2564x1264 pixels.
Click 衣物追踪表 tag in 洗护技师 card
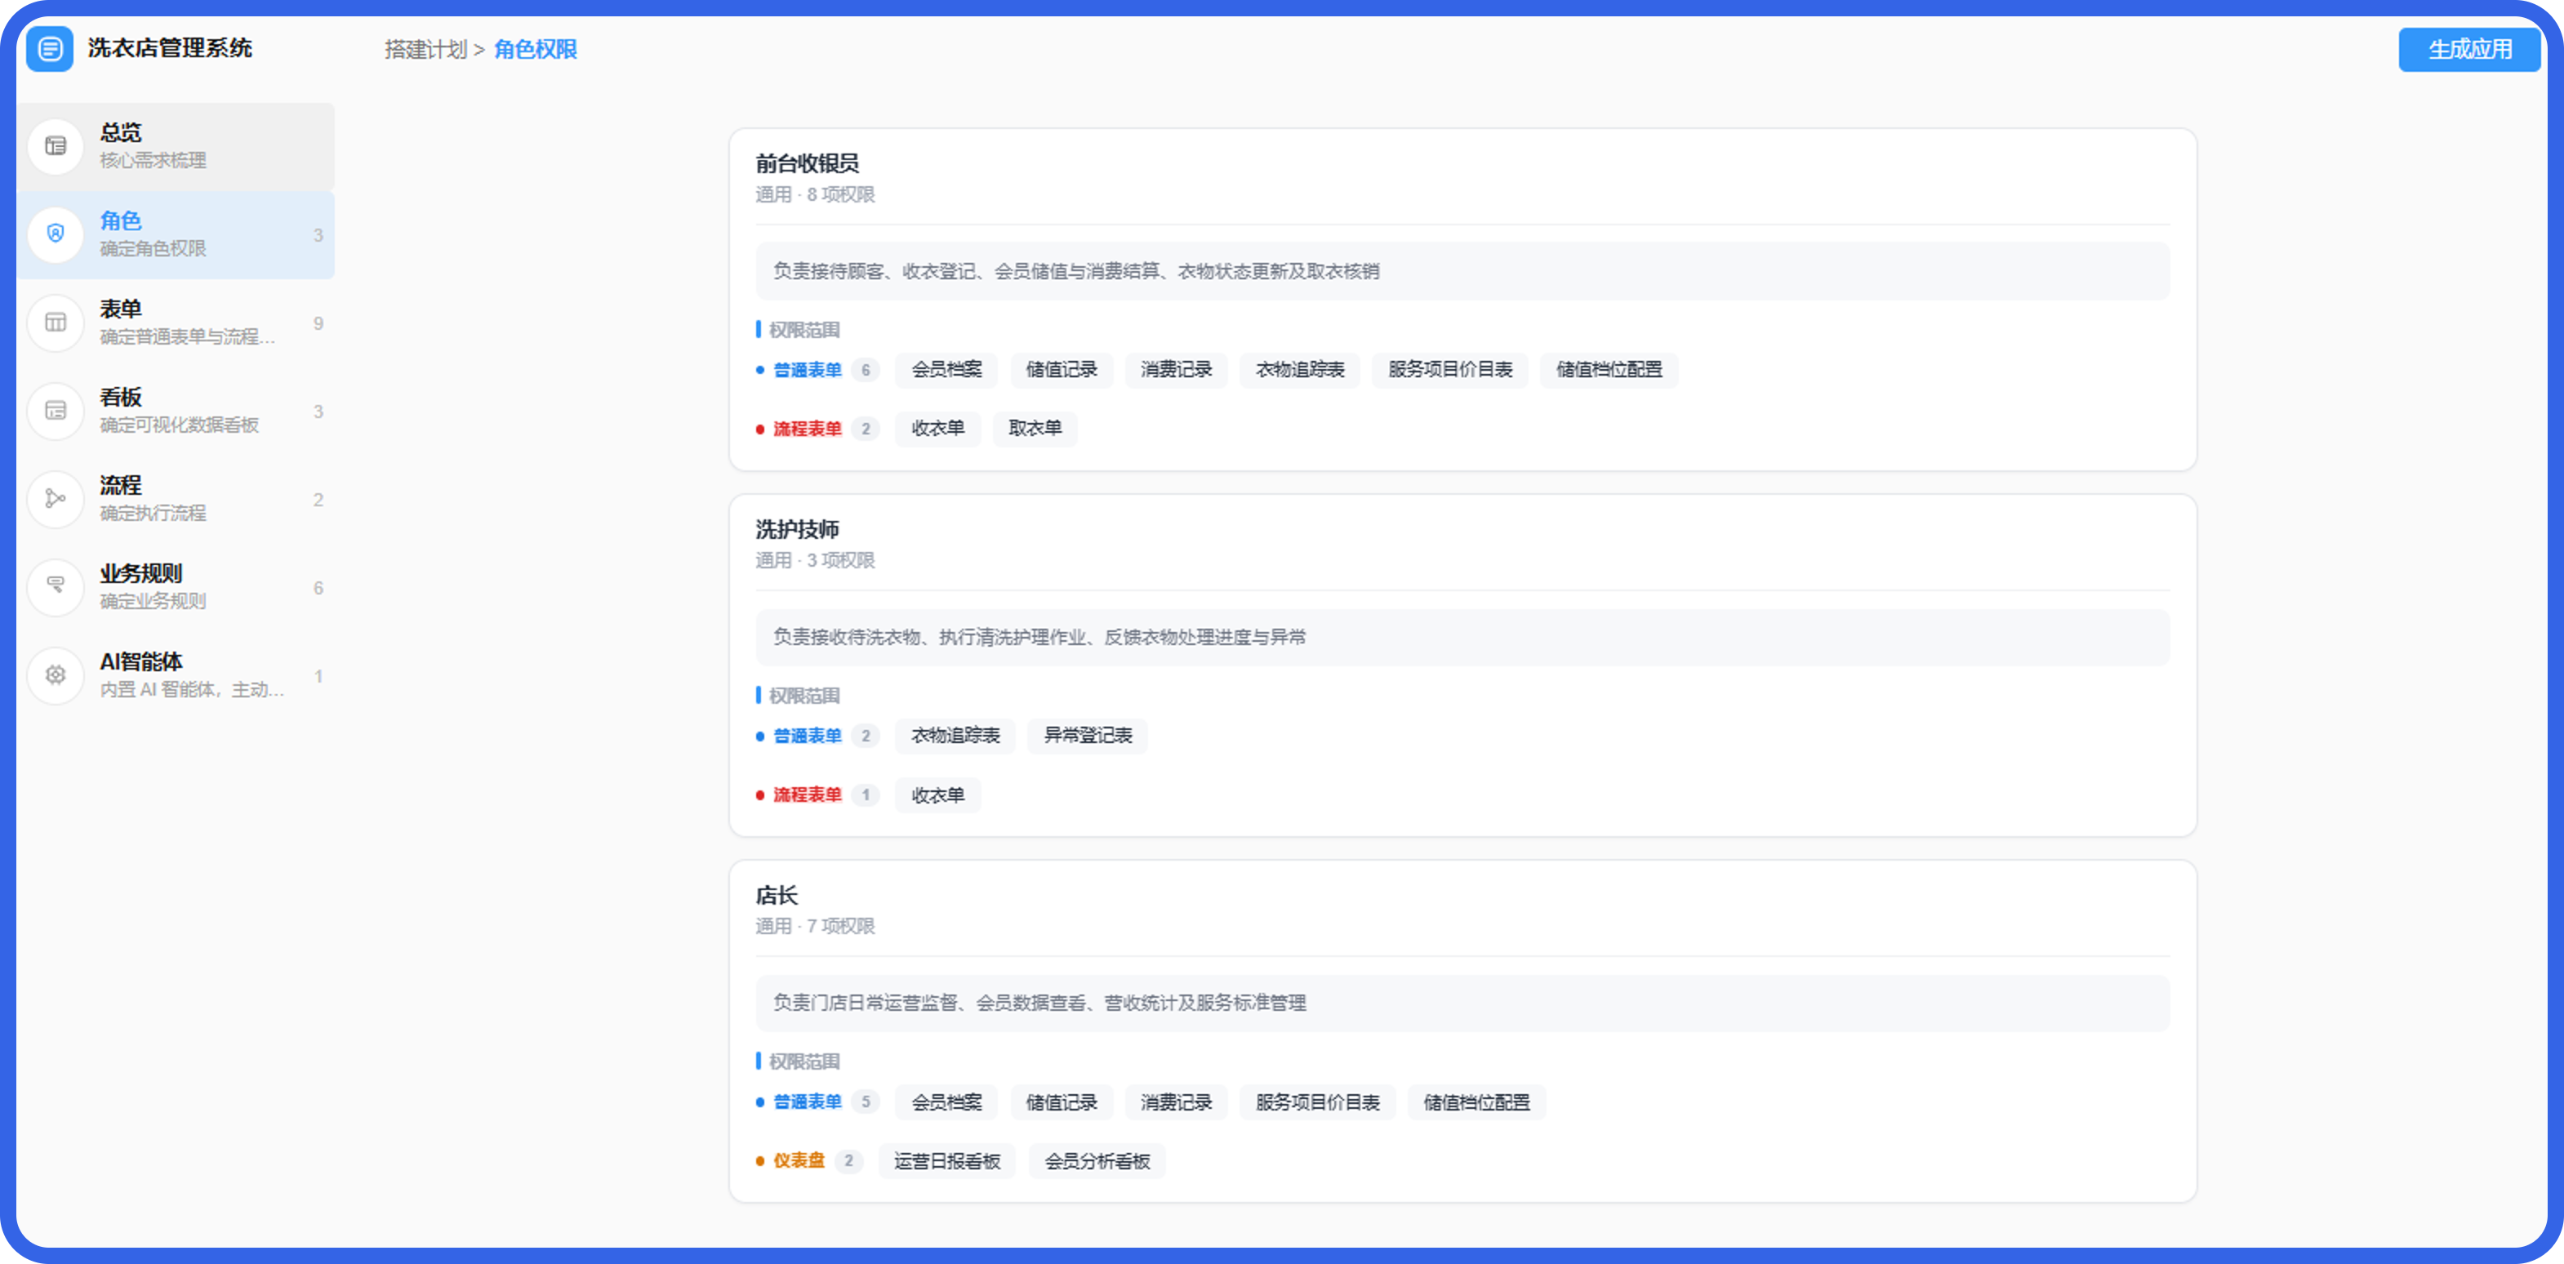pos(955,737)
